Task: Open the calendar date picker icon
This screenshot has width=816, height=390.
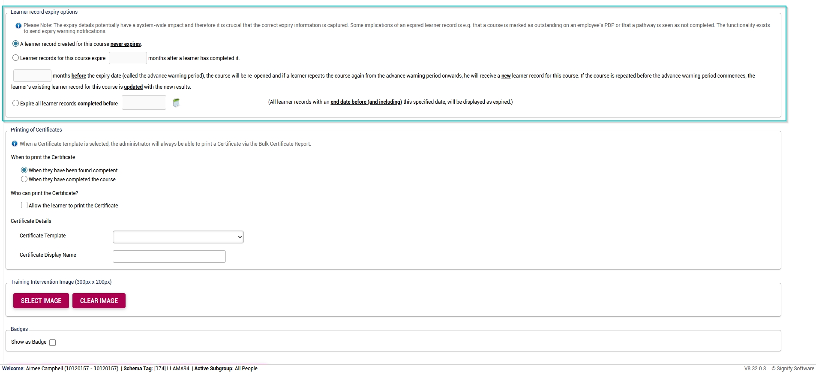Action: tap(176, 102)
